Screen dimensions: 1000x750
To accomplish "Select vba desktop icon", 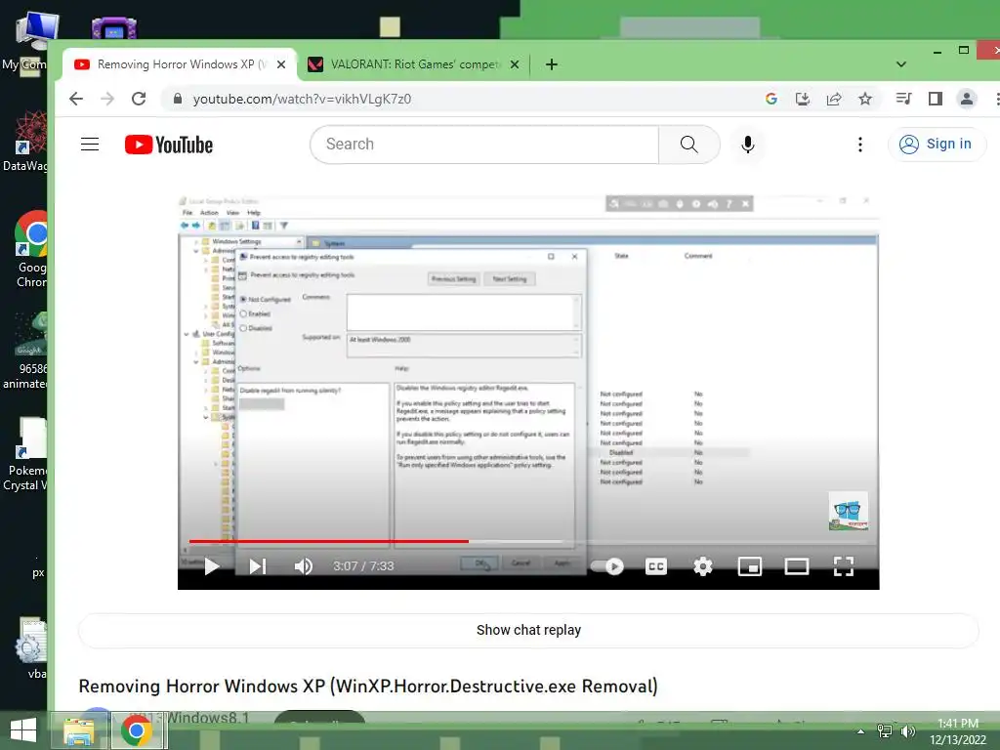I will point(29,648).
